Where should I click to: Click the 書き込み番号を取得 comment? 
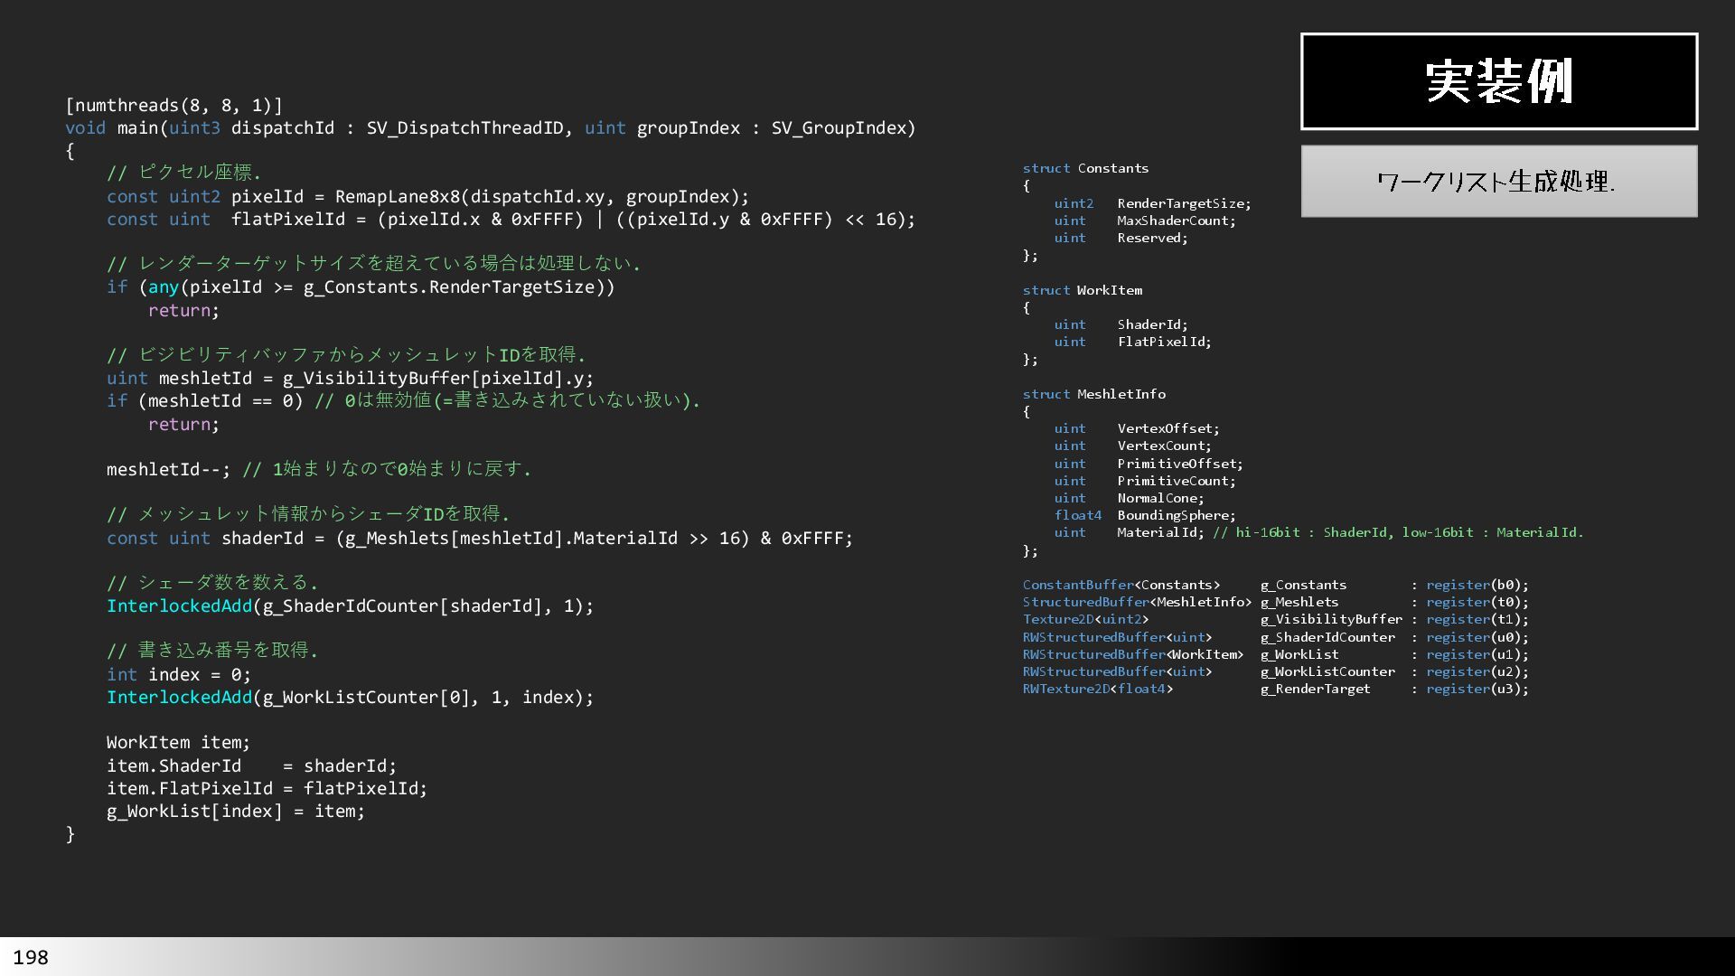click(212, 651)
